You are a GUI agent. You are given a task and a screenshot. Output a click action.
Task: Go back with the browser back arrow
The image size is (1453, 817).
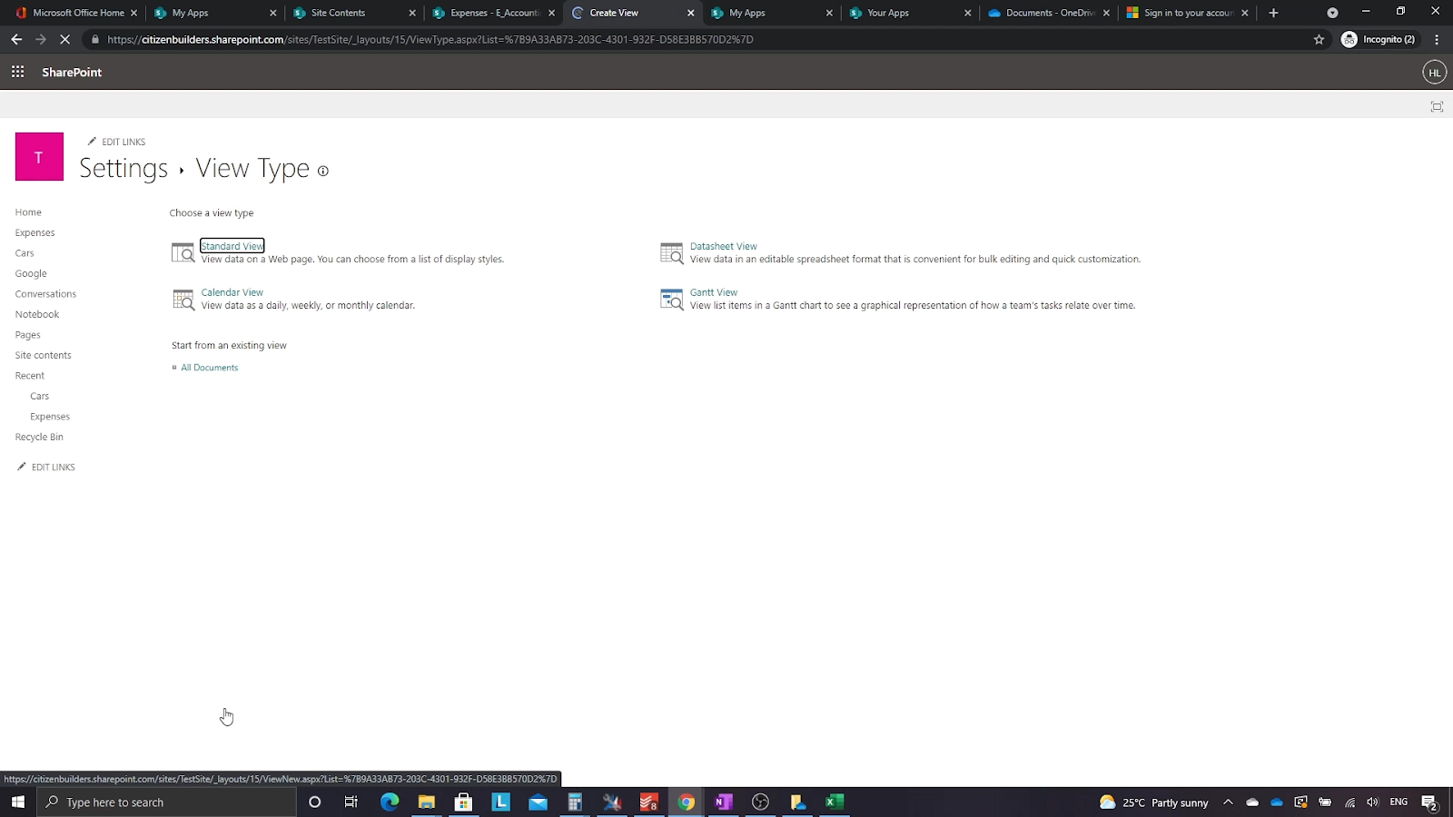[16, 39]
